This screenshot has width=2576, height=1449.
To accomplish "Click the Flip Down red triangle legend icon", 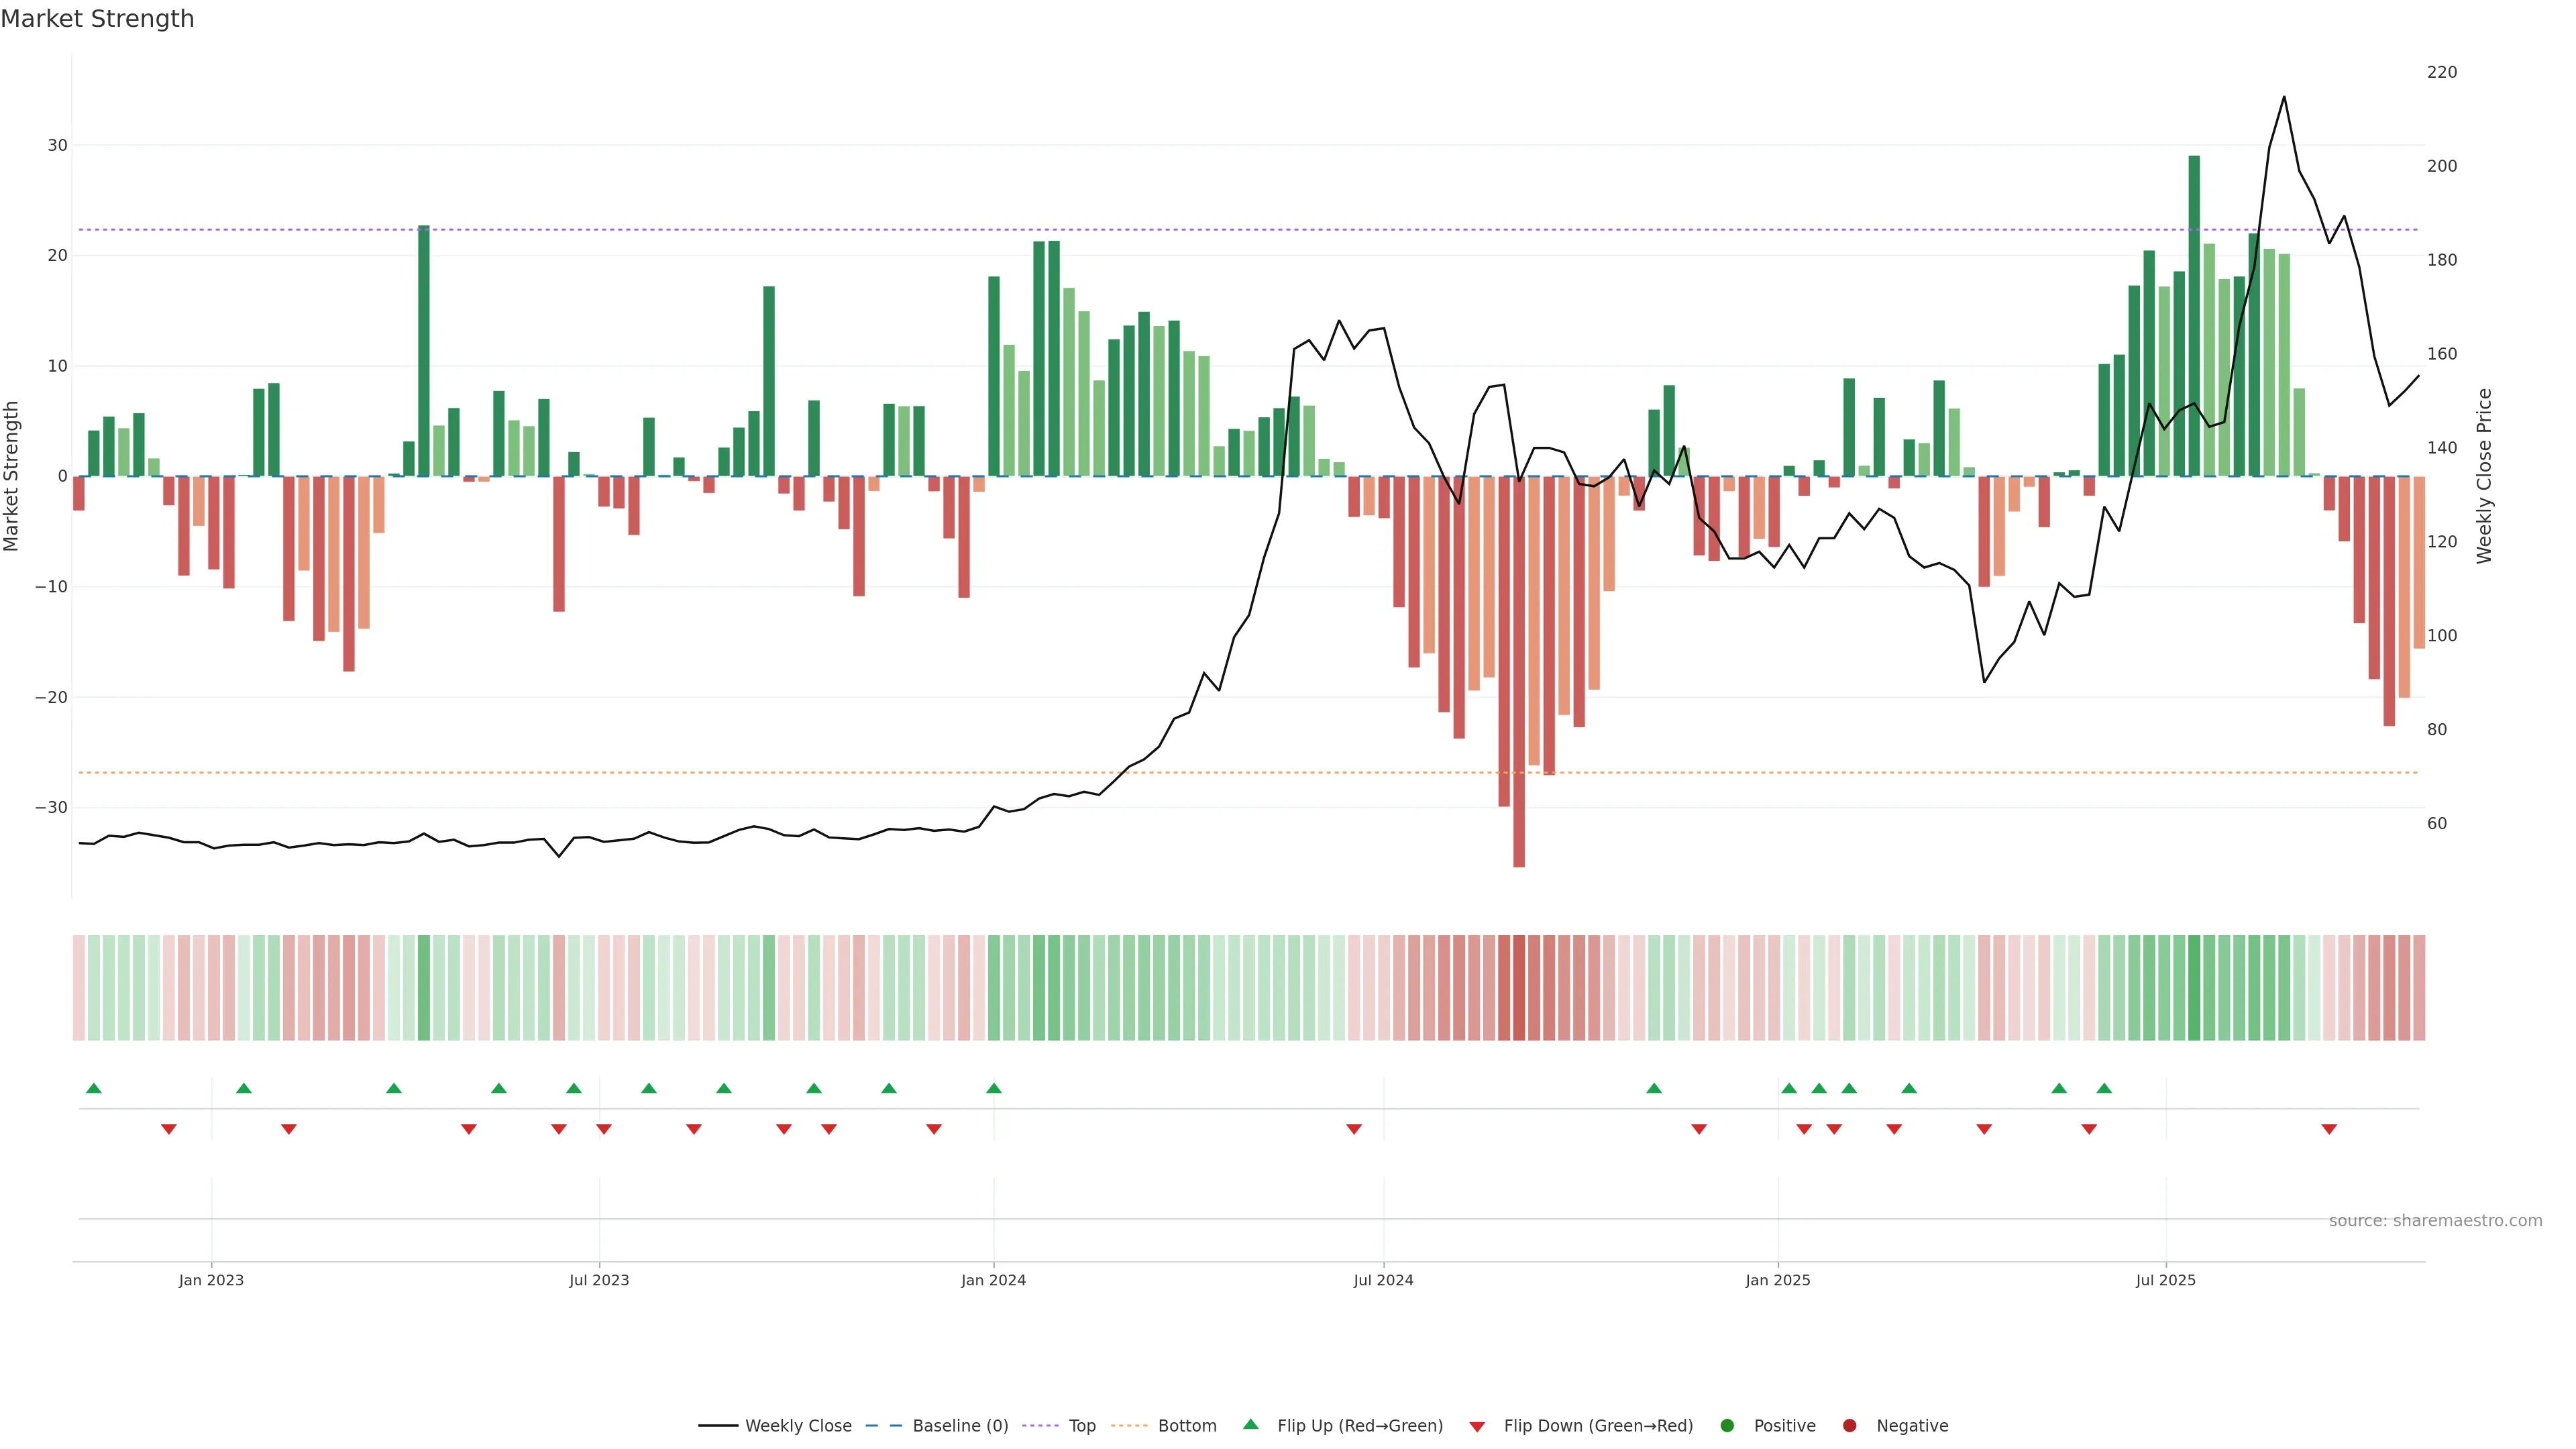I will [1477, 1426].
